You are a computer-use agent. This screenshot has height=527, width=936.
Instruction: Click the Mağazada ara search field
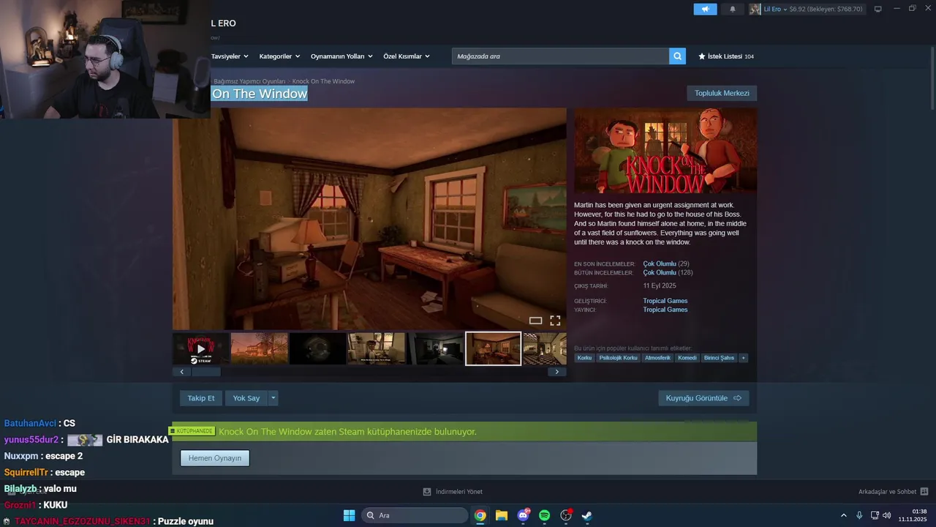pos(560,56)
